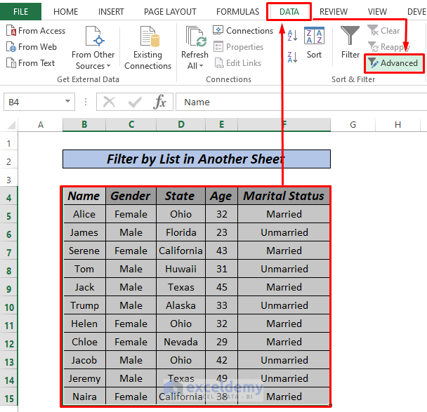Screen dimensions: 427x412
Task: Click the cell containing Huwaii
Action: [x=180, y=269]
